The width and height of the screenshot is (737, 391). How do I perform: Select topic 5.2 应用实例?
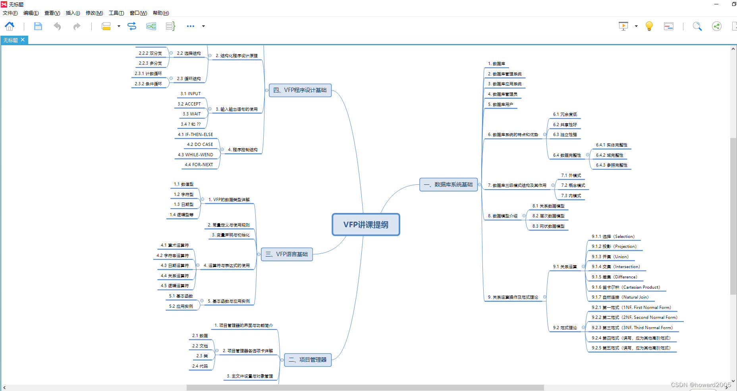pos(181,307)
